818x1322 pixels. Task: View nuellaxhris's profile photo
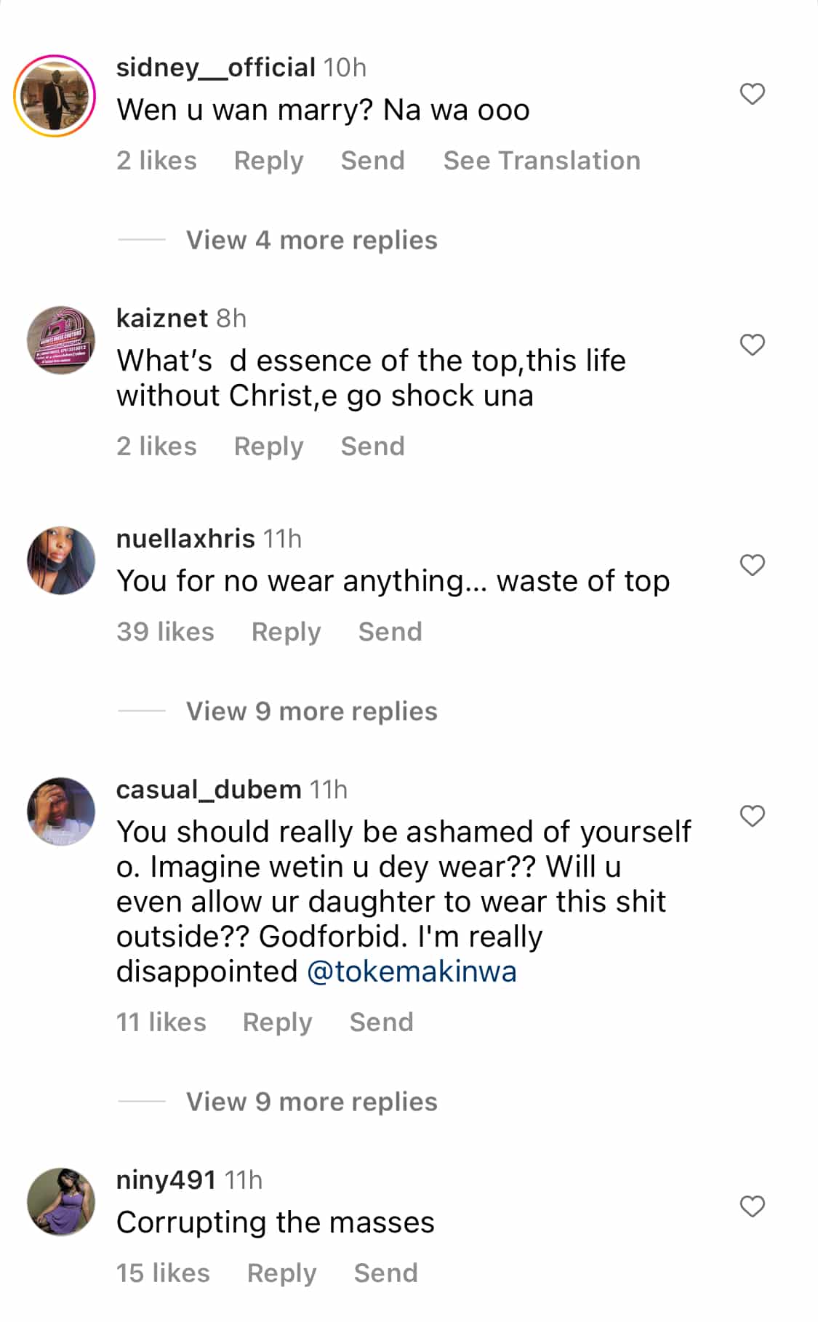point(61,561)
